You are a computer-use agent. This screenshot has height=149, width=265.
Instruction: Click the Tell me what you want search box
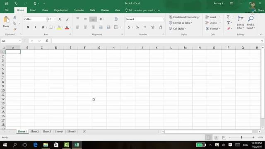tap(142, 10)
